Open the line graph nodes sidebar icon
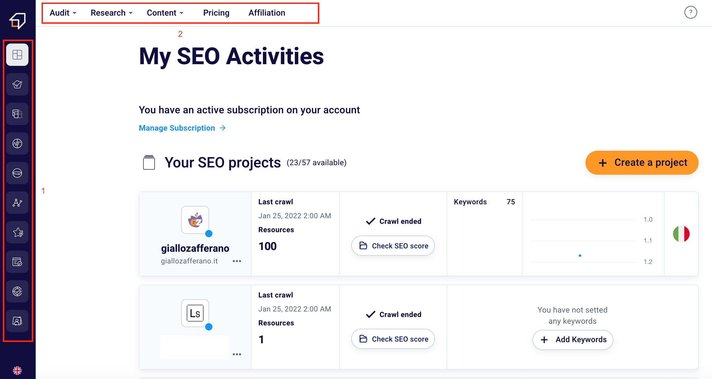This screenshot has height=379, width=712. point(17,203)
